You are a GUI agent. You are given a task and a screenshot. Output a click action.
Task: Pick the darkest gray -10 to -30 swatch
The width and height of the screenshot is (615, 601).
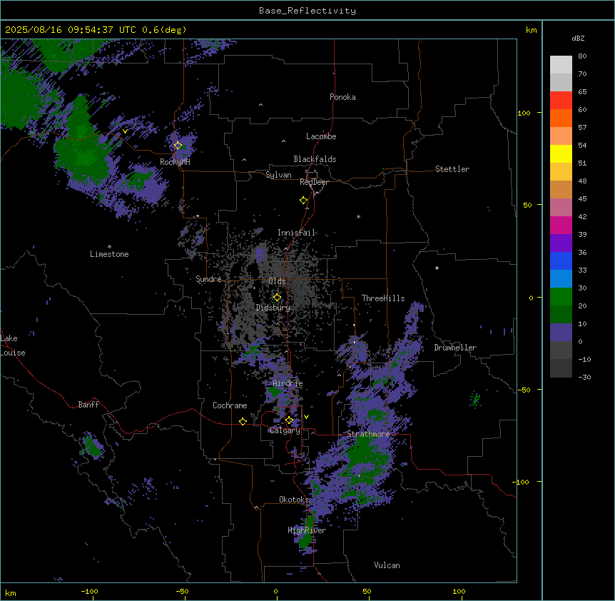561,368
